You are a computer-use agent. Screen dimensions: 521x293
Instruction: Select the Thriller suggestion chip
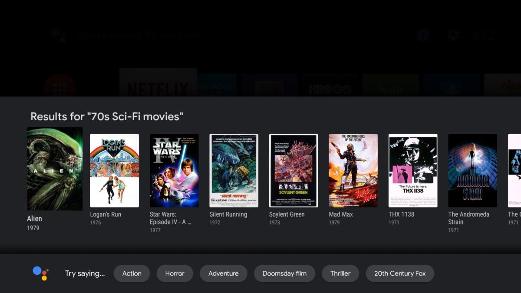[340, 273]
